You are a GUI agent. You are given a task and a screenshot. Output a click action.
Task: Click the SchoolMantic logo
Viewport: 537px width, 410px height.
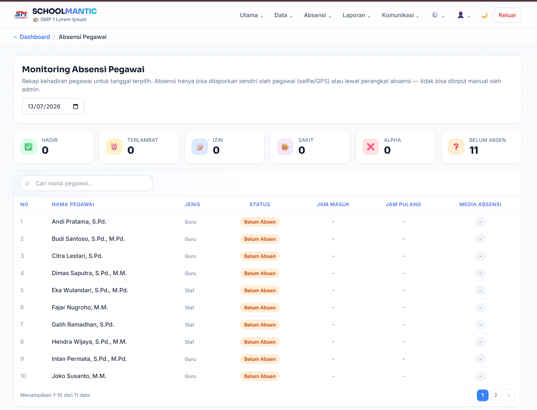tap(21, 15)
